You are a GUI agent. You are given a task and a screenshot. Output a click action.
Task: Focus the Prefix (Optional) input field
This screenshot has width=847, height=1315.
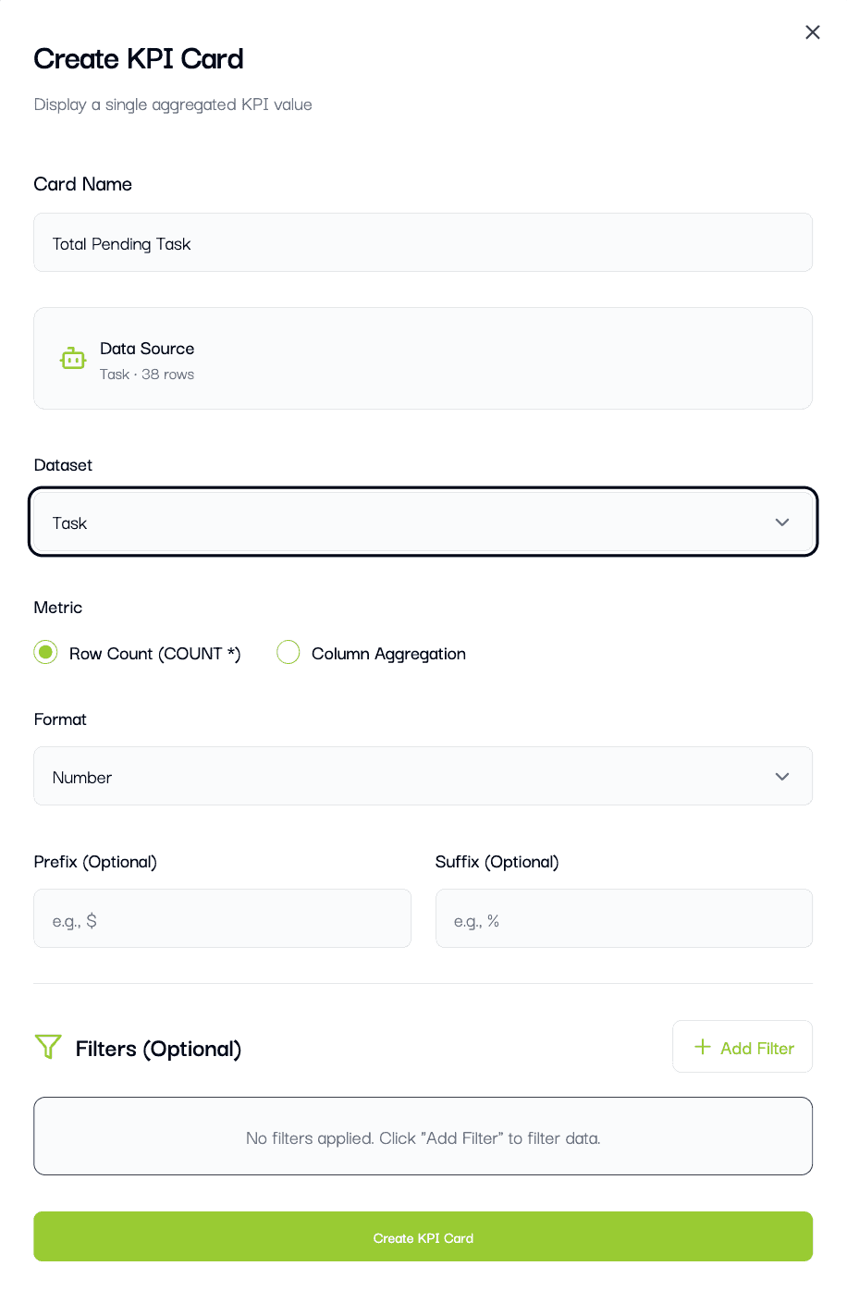tap(222, 919)
